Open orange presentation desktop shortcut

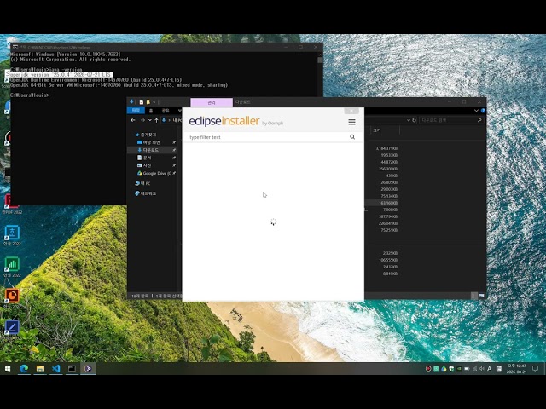(12, 296)
